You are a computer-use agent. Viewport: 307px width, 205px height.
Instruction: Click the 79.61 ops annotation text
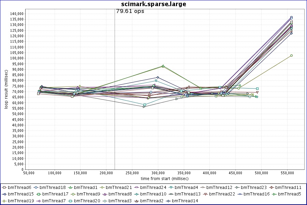(130, 11)
